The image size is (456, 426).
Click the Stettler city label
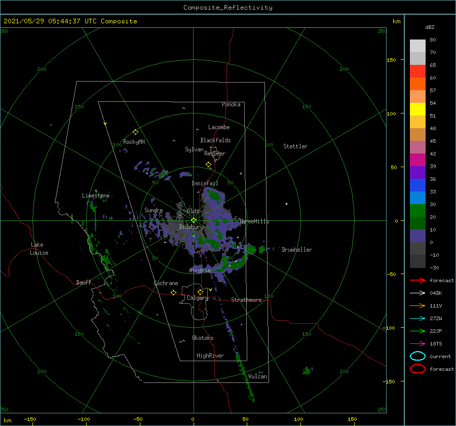295,146
